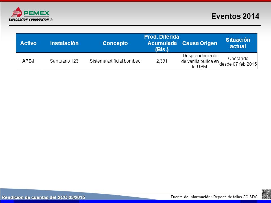Select the 'Eventos 2014' slide title
The image size is (271, 203).
click(235, 16)
